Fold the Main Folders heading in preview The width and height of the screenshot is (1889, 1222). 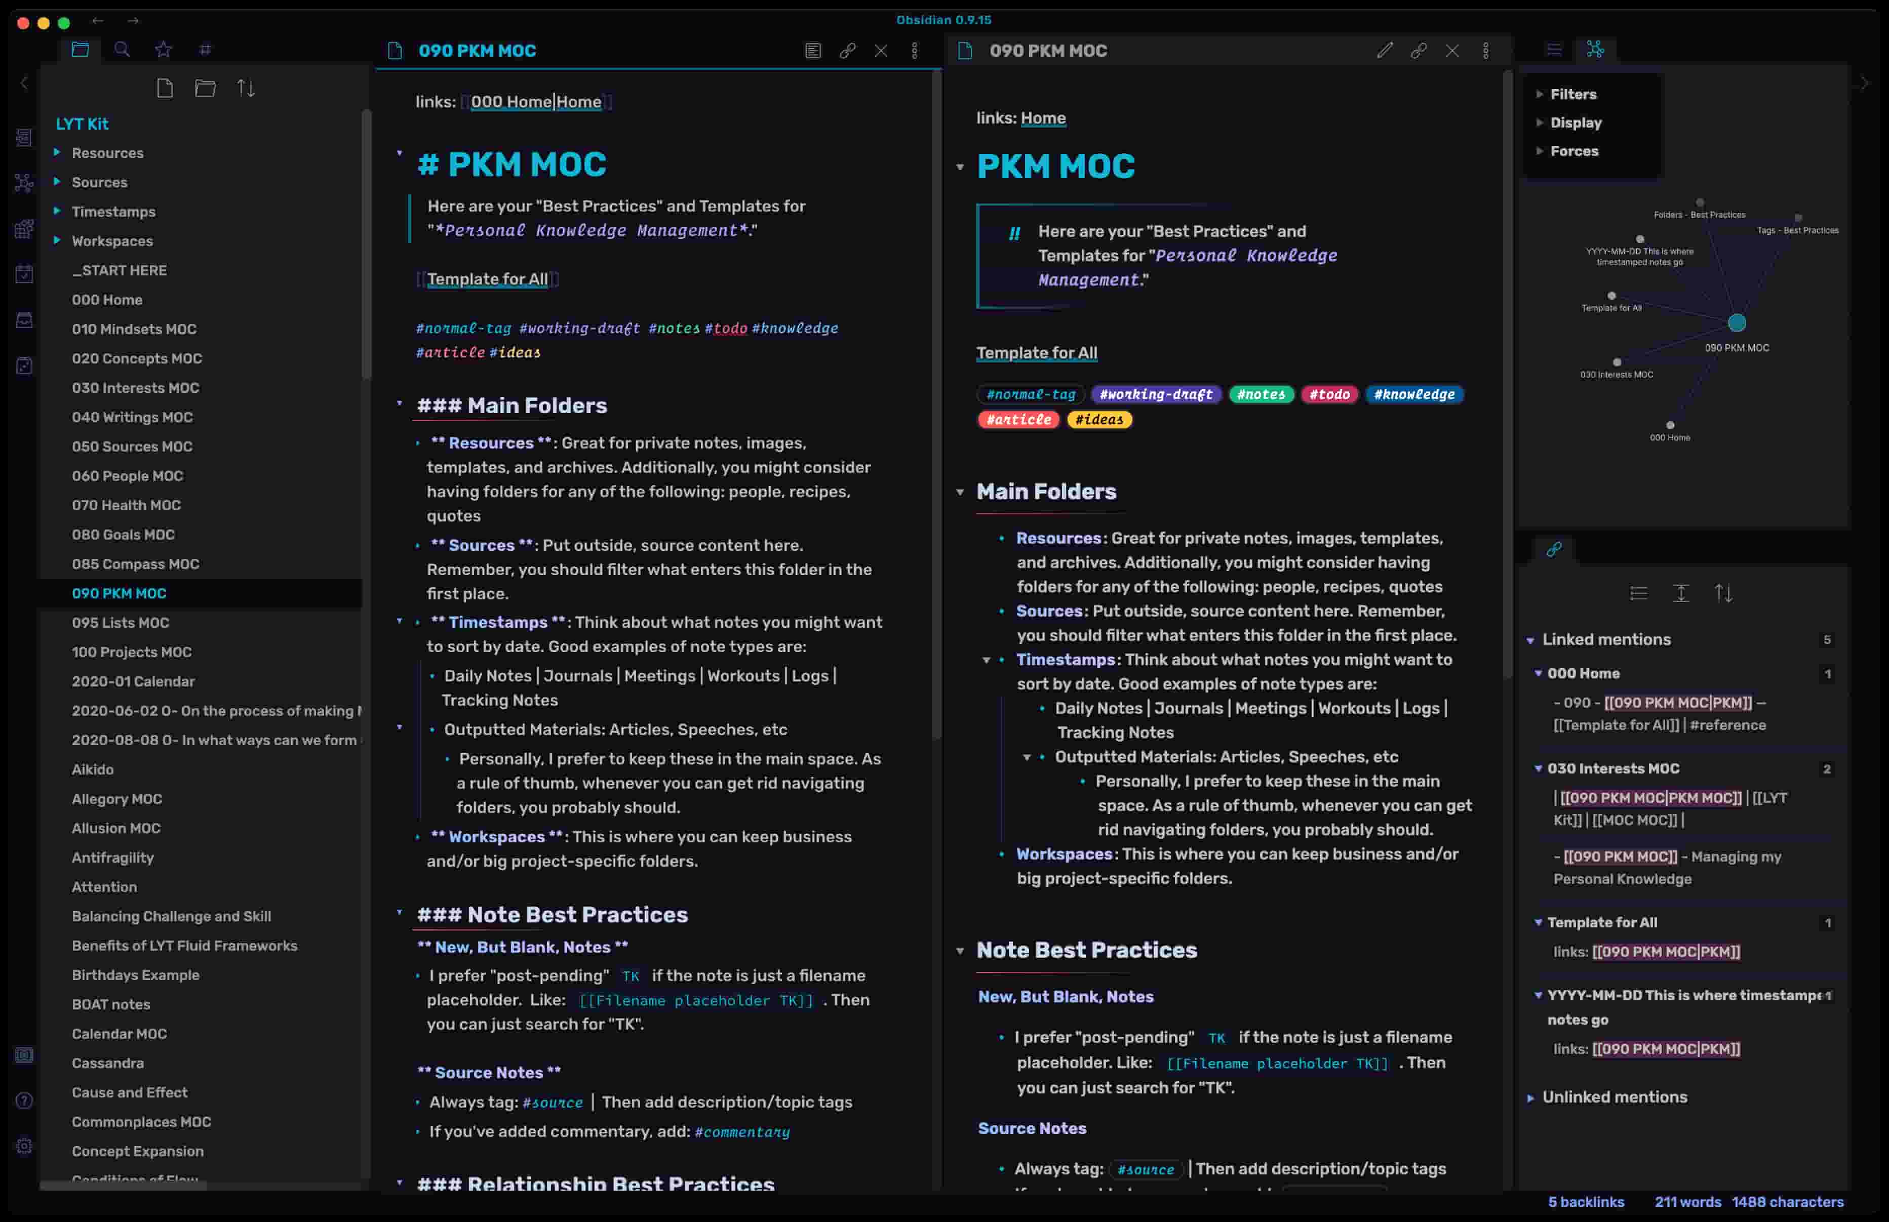point(960,492)
